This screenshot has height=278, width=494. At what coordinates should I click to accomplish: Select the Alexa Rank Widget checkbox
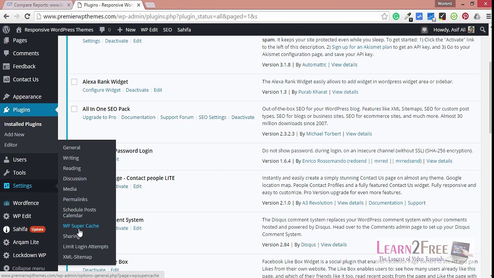(74, 81)
